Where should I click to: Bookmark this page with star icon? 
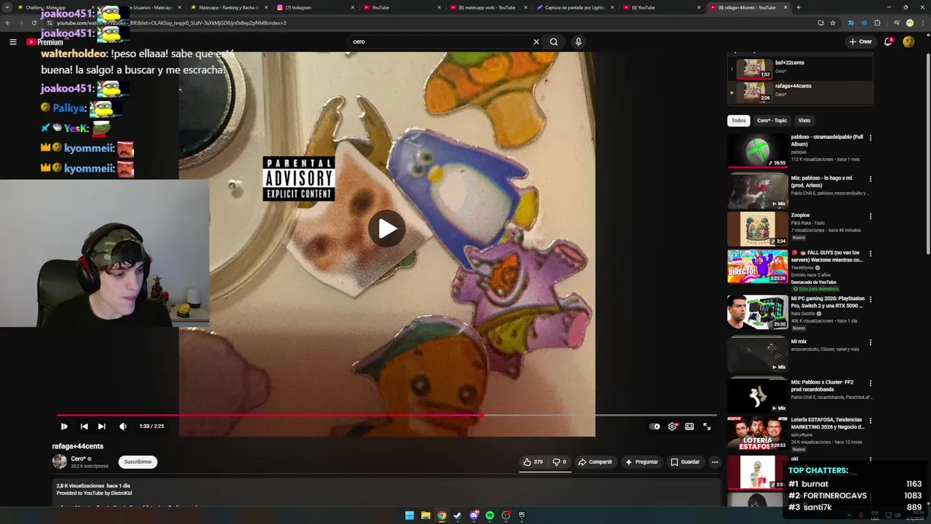pos(833,23)
